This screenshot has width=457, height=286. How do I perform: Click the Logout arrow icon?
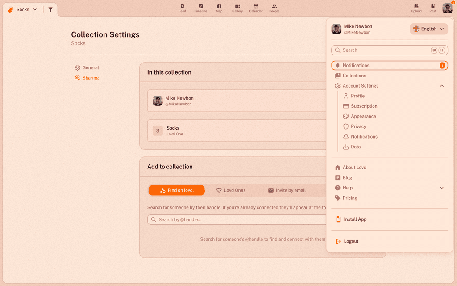pyautogui.click(x=338, y=241)
